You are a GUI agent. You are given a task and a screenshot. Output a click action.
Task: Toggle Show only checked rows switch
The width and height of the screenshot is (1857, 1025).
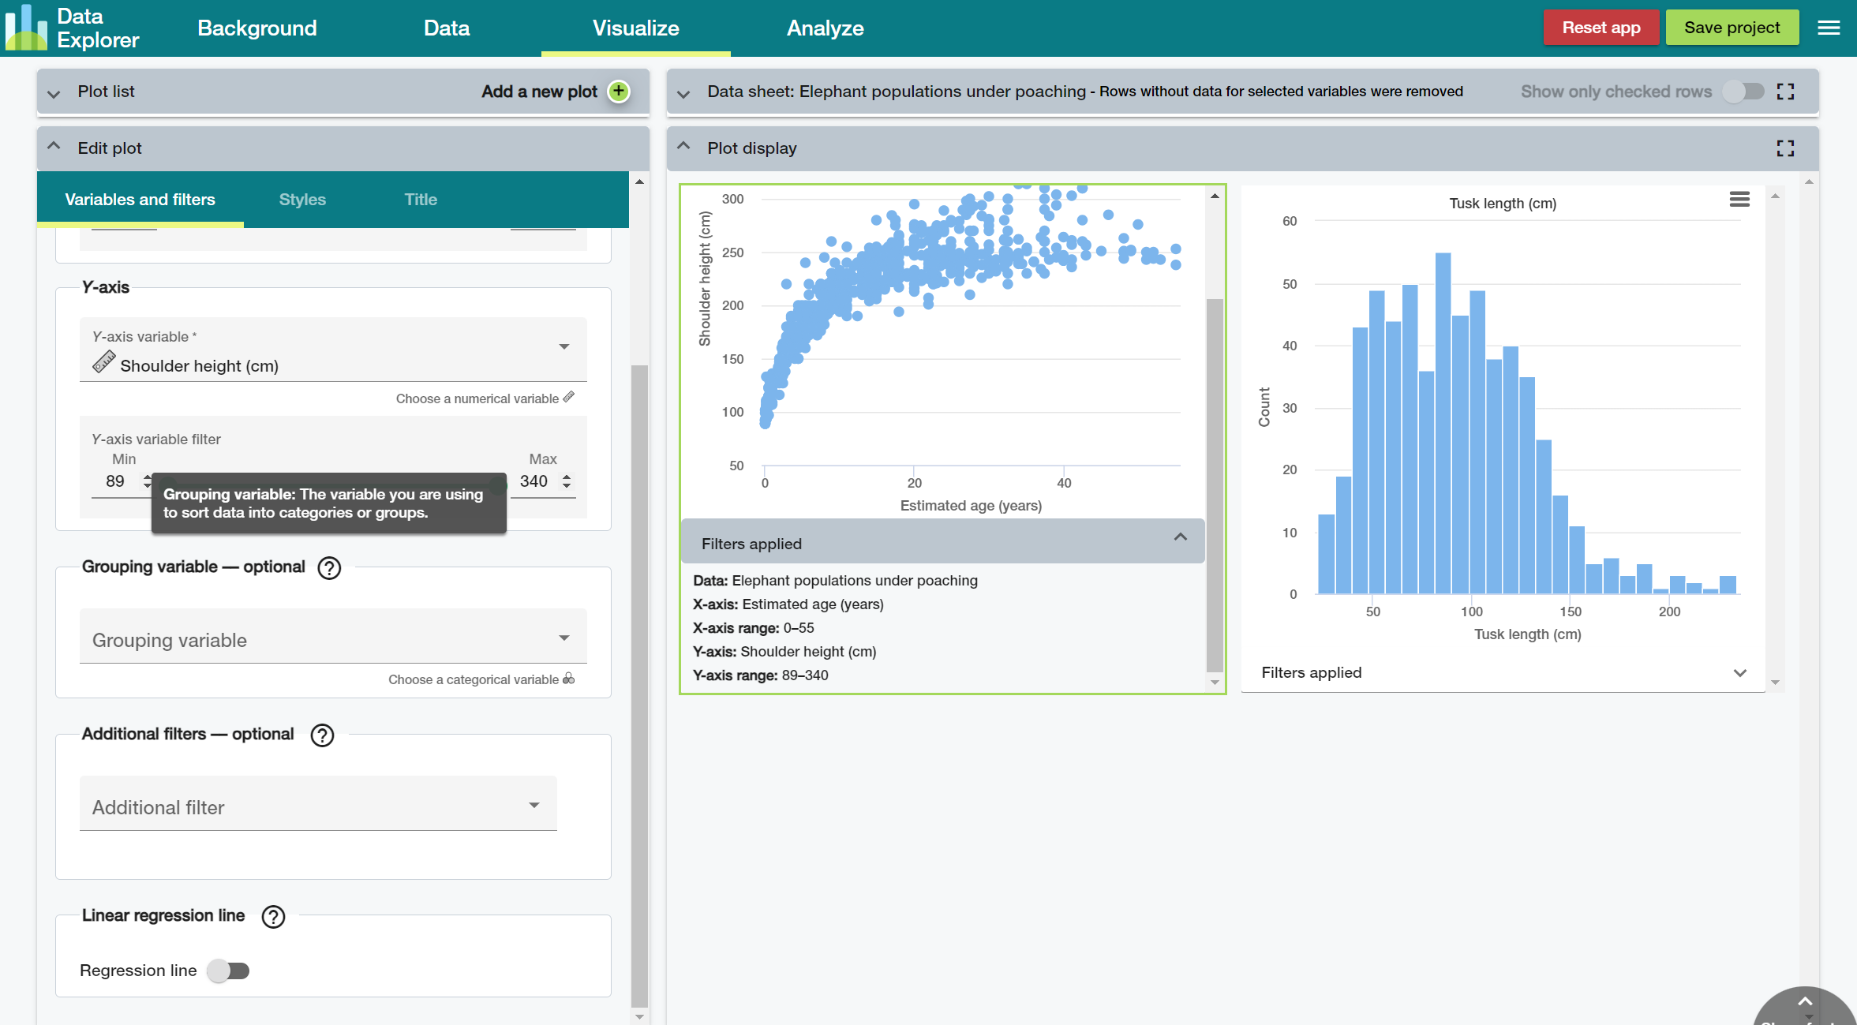(1743, 92)
